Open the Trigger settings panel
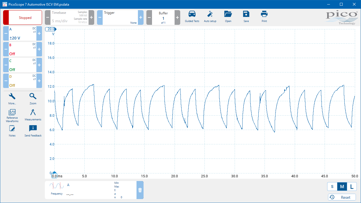 coord(120,17)
